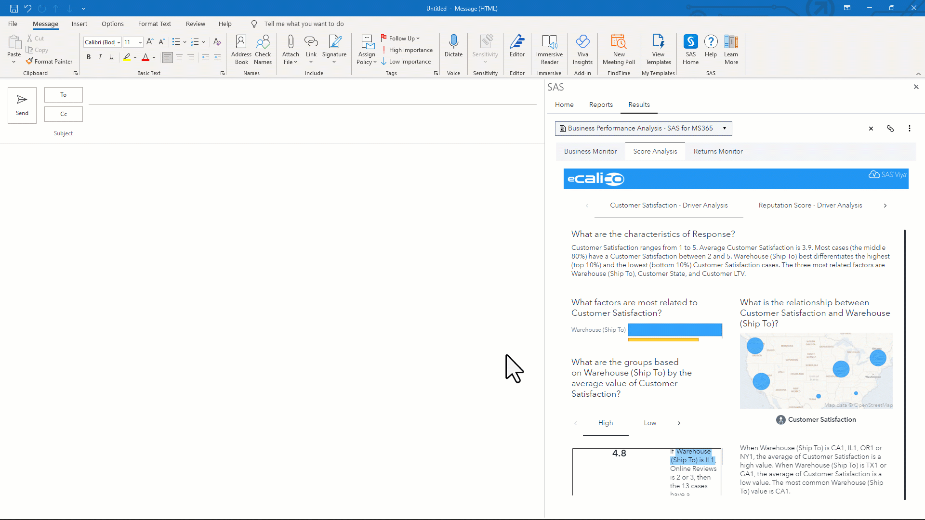This screenshot has height=520, width=925.
Task: Click the Paste icon in Clipboard group
Action: 14,42
